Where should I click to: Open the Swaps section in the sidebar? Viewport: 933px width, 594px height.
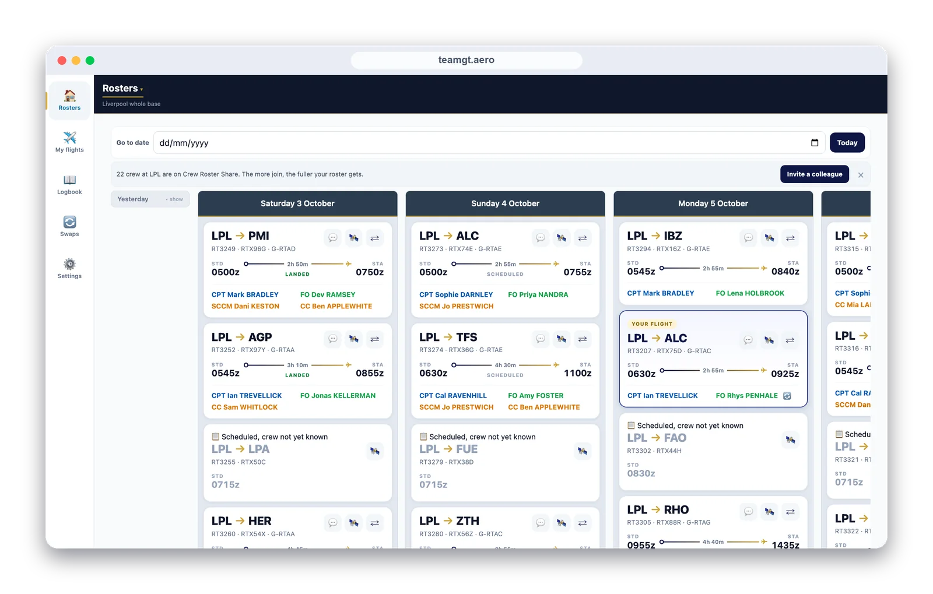pyautogui.click(x=69, y=226)
